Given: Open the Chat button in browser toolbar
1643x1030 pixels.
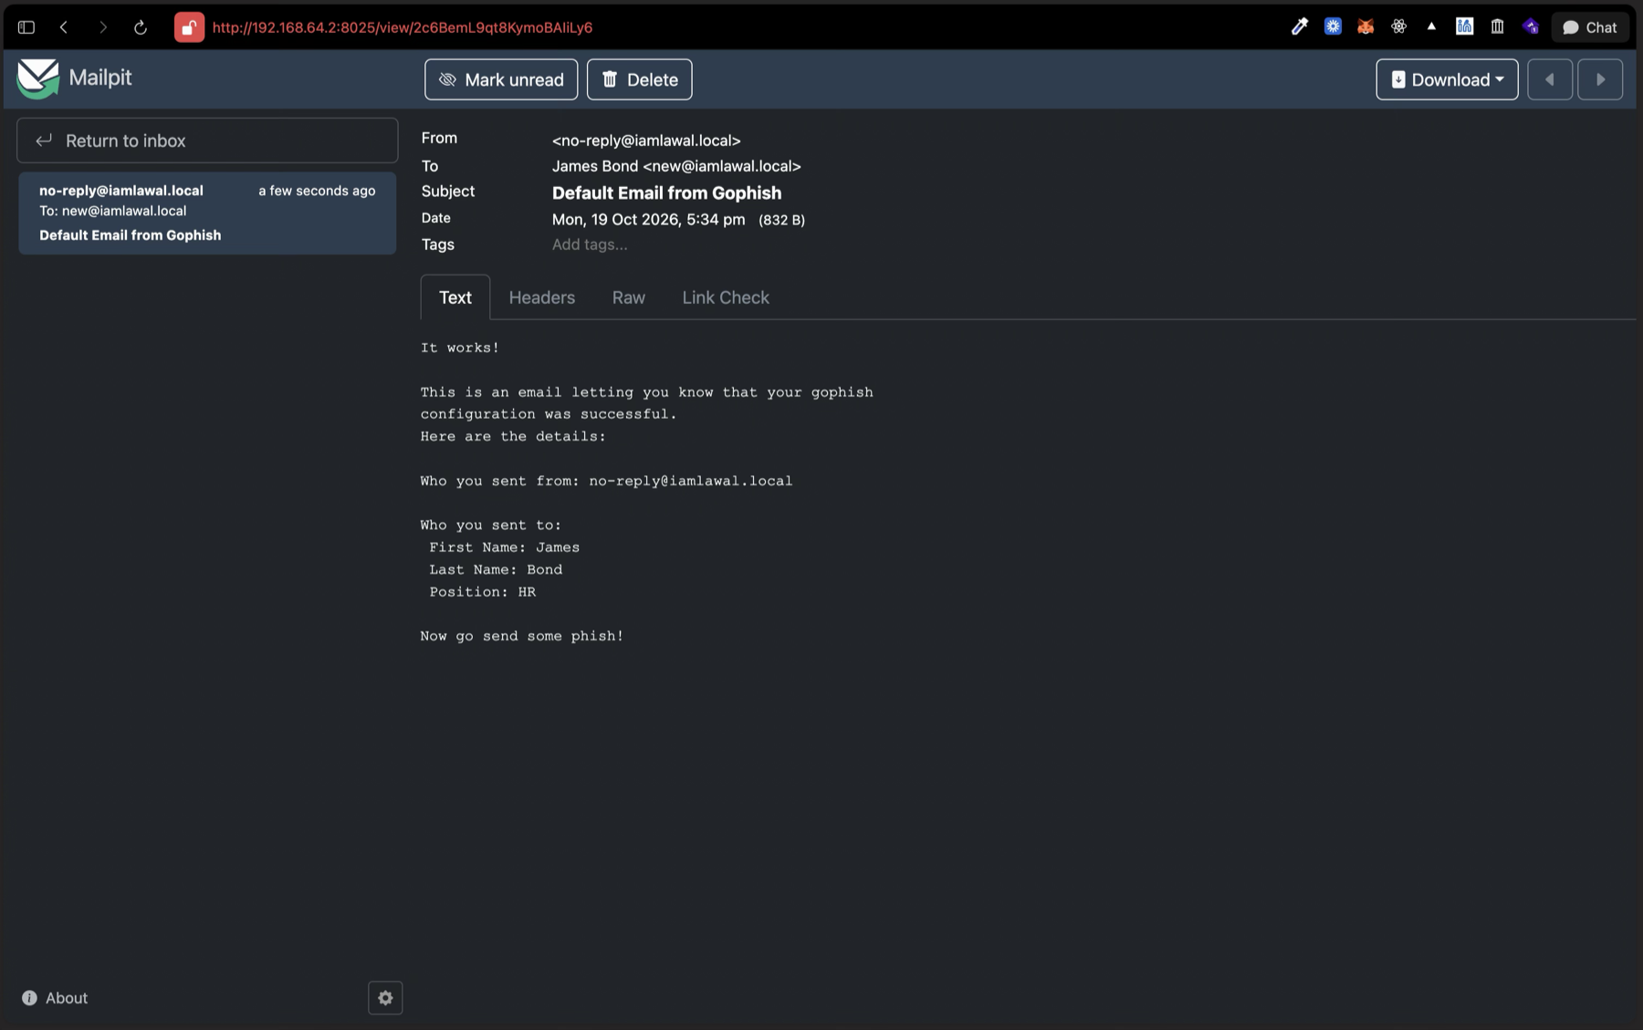Looking at the screenshot, I should (1590, 27).
